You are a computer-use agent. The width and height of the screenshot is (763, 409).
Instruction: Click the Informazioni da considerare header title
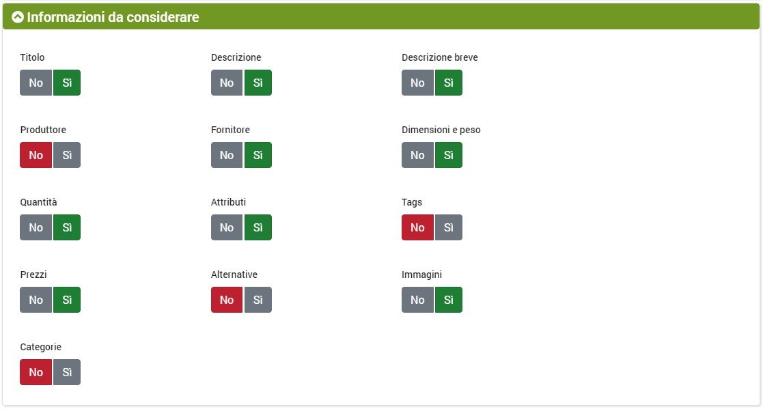tap(113, 17)
